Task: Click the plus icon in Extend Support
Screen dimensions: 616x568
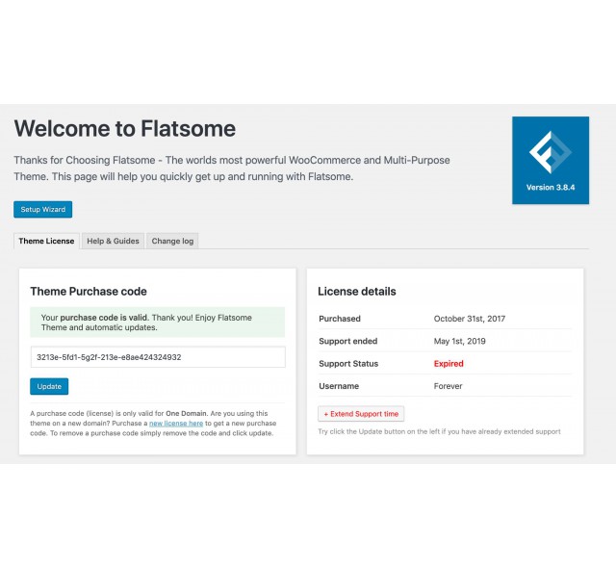Action: tap(325, 414)
